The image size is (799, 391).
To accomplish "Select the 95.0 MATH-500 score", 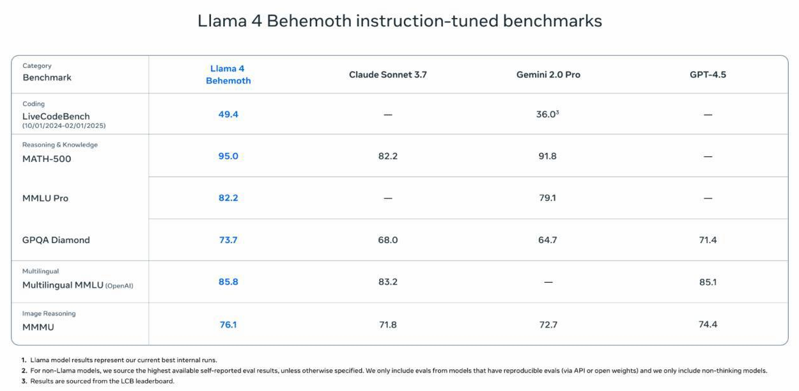I will 228,156.
